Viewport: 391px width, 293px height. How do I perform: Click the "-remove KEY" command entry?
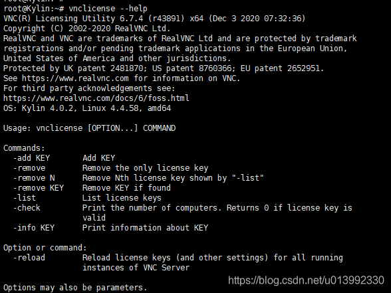click(39, 188)
